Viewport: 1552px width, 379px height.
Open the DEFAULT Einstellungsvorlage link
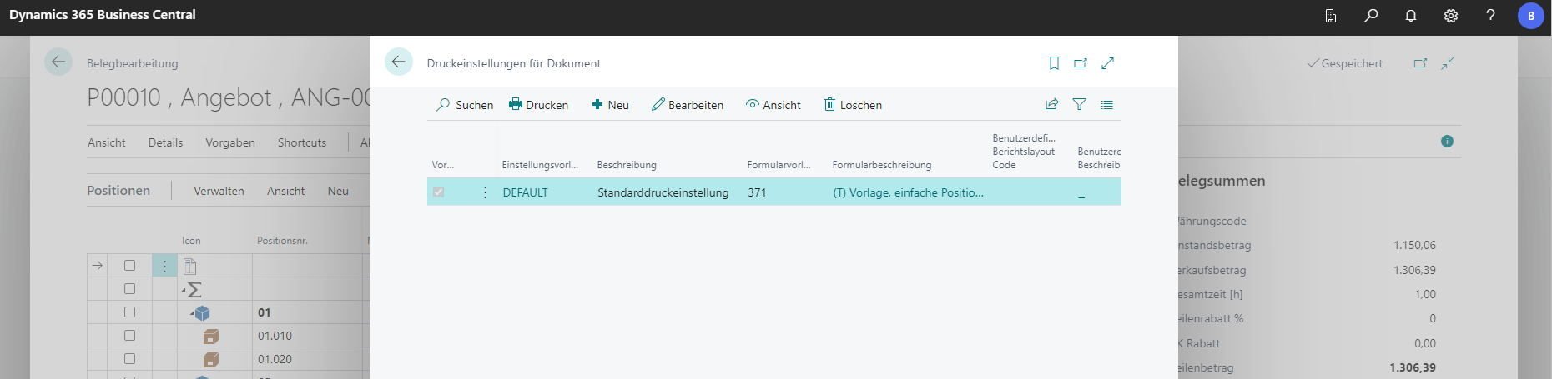point(525,192)
